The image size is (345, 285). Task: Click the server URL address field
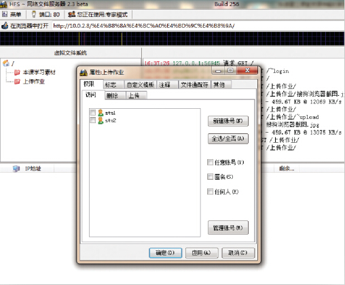coord(198,26)
